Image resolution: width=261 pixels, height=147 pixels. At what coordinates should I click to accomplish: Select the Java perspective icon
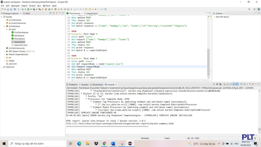259,9
